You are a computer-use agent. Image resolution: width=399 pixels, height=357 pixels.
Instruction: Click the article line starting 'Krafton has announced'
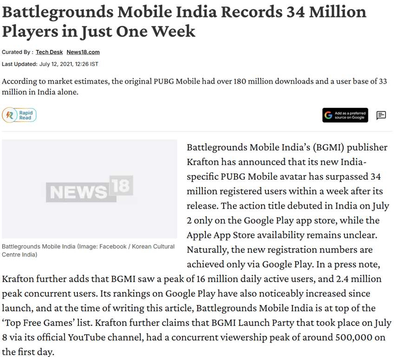point(276,162)
